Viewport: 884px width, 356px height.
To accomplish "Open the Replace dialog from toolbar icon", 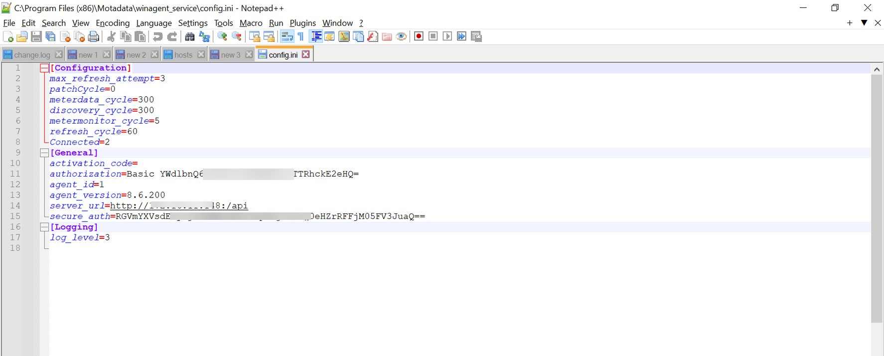I will click(x=204, y=36).
